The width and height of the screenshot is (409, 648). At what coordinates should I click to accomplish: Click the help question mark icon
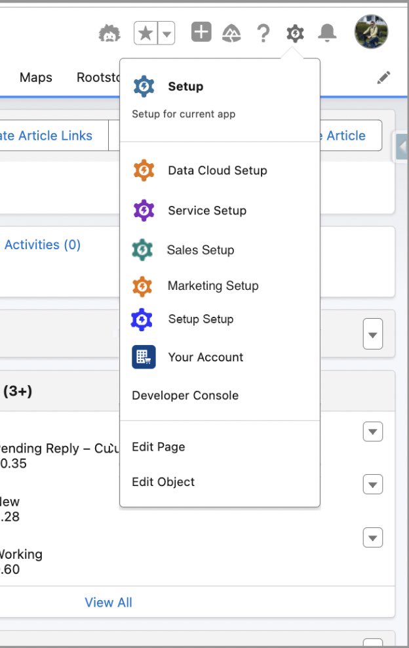(263, 33)
